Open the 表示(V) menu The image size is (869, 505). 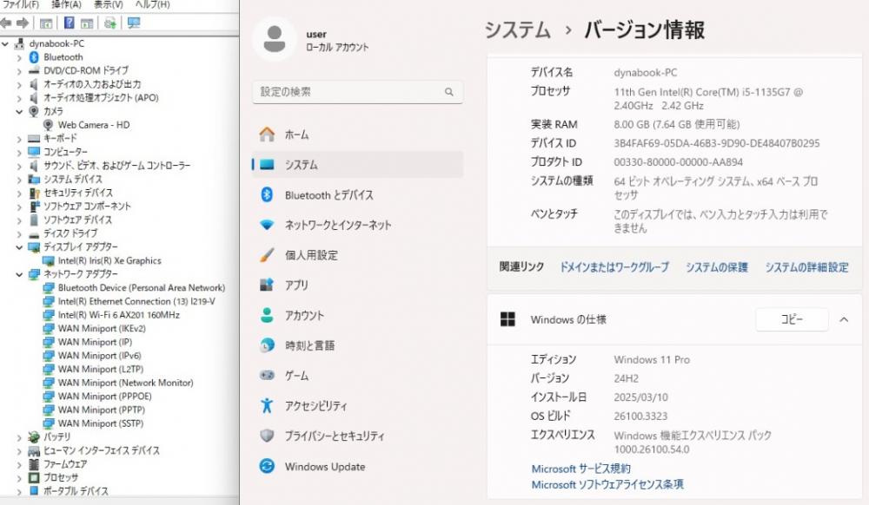pos(108,5)
